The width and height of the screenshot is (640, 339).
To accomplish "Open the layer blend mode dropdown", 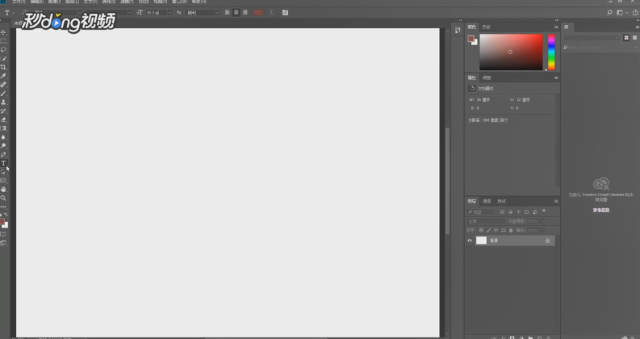I will pyautogui.click(x=486, y=221).
